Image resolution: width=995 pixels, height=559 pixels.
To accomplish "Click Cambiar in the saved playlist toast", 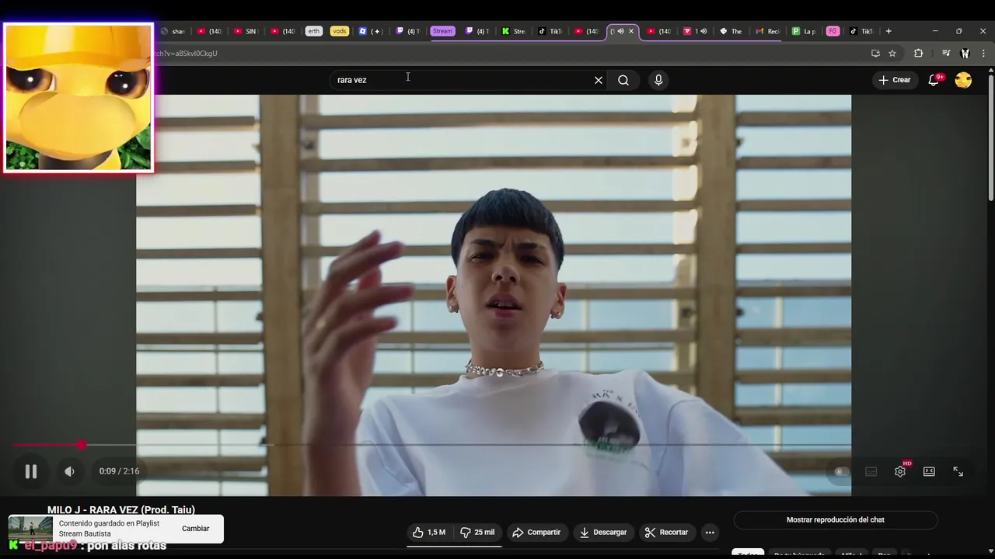I will click(x=196, y=529).
